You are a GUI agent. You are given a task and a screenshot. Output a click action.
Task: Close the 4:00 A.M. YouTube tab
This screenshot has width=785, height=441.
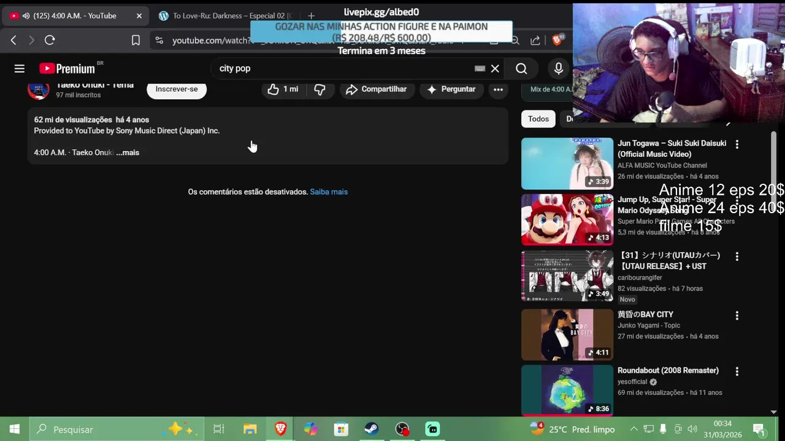[x=139, y=16]
